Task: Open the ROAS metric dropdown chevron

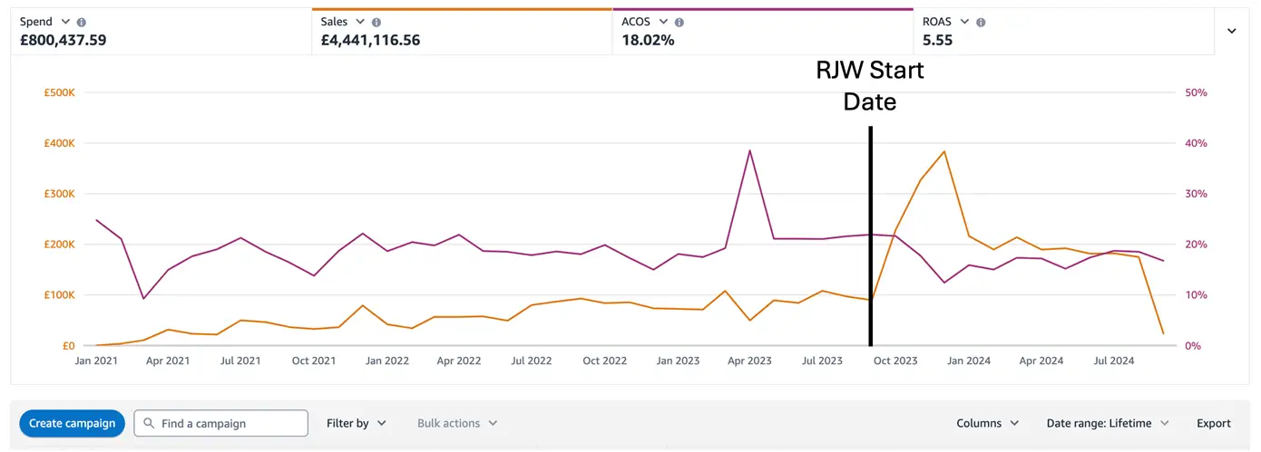Action: pyautogui.click(x=964, y=22)
